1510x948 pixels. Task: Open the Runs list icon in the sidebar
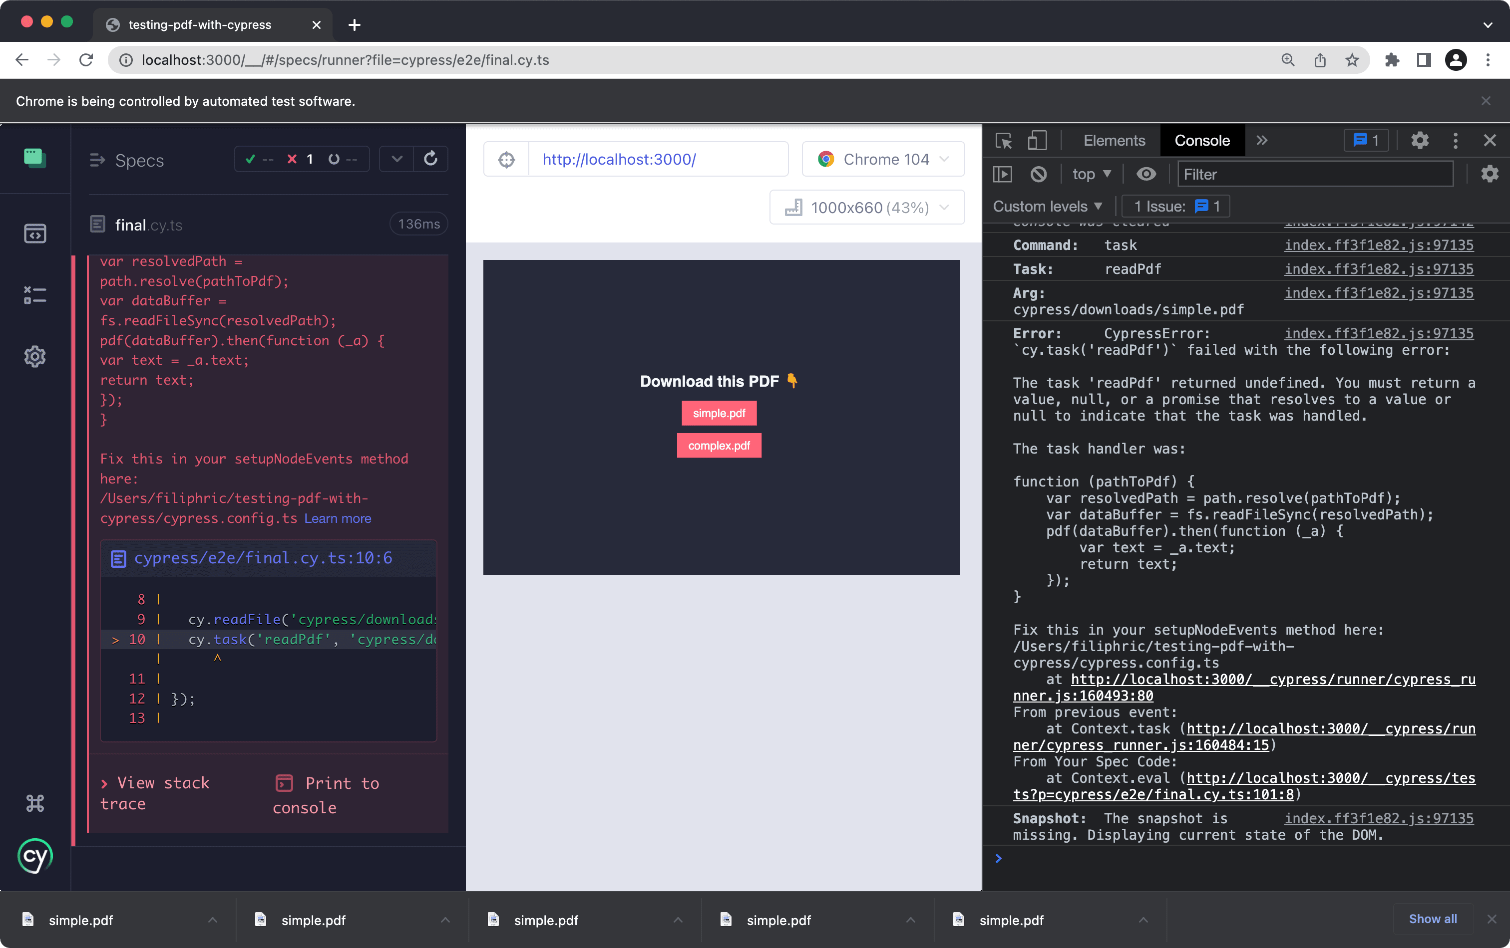pos(35,294)
